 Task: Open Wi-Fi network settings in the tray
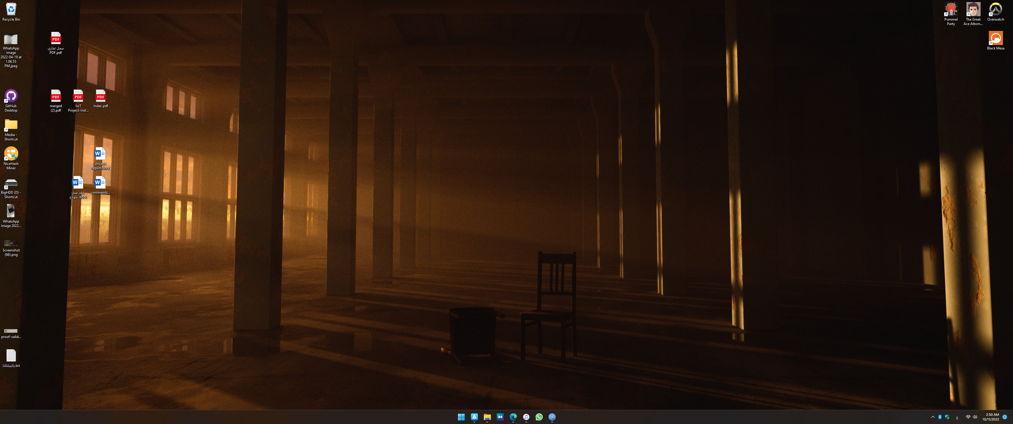tap(968, 417)
